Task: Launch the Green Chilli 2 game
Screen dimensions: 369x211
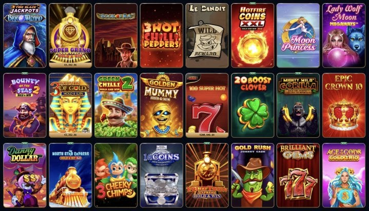Action: pyautogui.click(x=116, y=105)
